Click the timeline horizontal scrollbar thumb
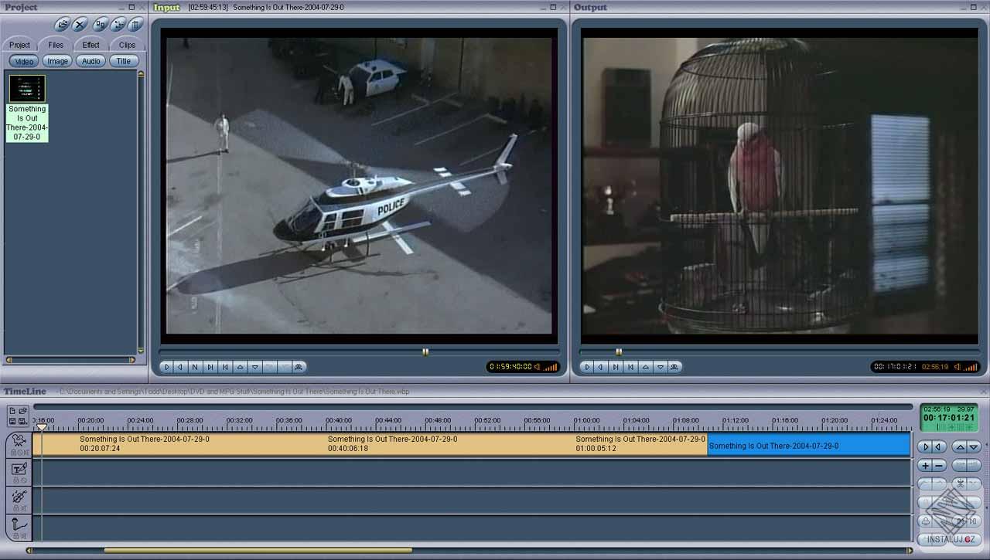990x560 pixels. pyautogui.click(x=258, y=550)
